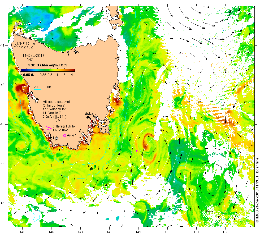Click the longitude axis label 146
The width and height of the screenshot is (260, 238).
[51, 232]
